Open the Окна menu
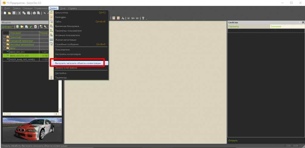 [x=63, y=8]
